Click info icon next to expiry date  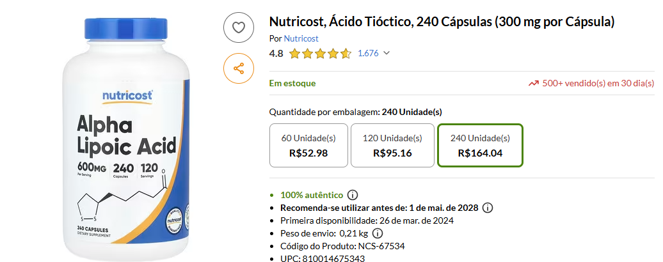tap(488, 208)
